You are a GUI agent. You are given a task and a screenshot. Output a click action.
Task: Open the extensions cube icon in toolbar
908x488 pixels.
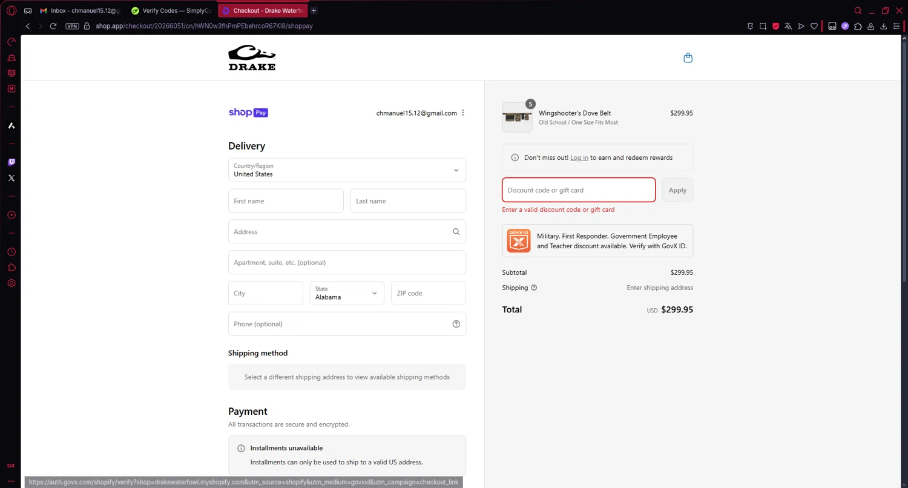858,26
